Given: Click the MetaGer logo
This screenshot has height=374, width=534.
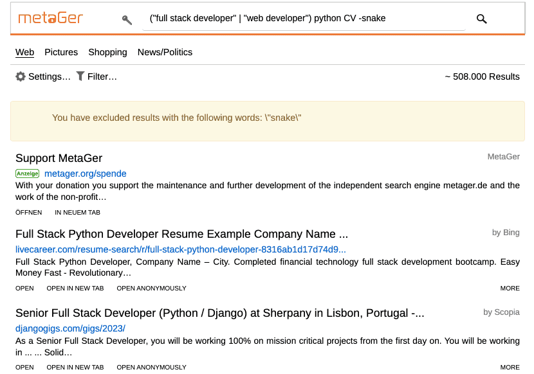Looking at the screenshot, I should pyautogui.click(x=50, y=18).
